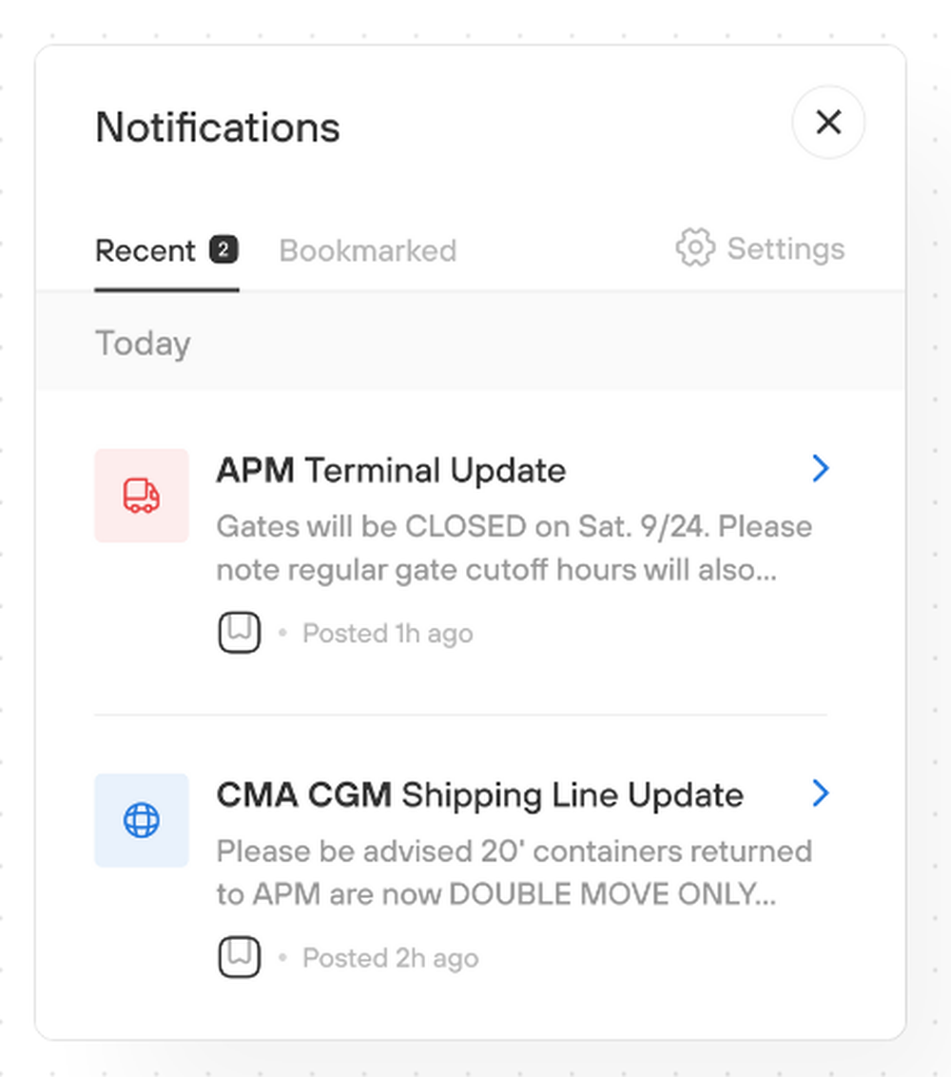Click the Posted 2h ago timestamp
The image size is (951, 1077).
point(390,958)
